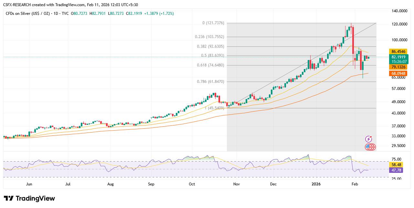Viewport: 414px width, 208px height.
Task: Select the 0.786 (61.8470) Fibonacci level
Action: (x=210, y=82)
